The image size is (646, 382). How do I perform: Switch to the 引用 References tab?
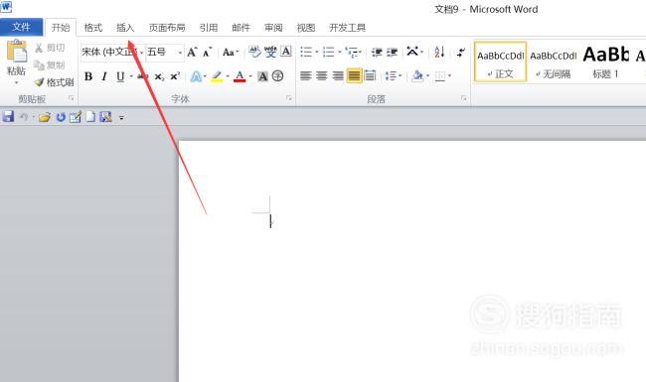[209, 28]
